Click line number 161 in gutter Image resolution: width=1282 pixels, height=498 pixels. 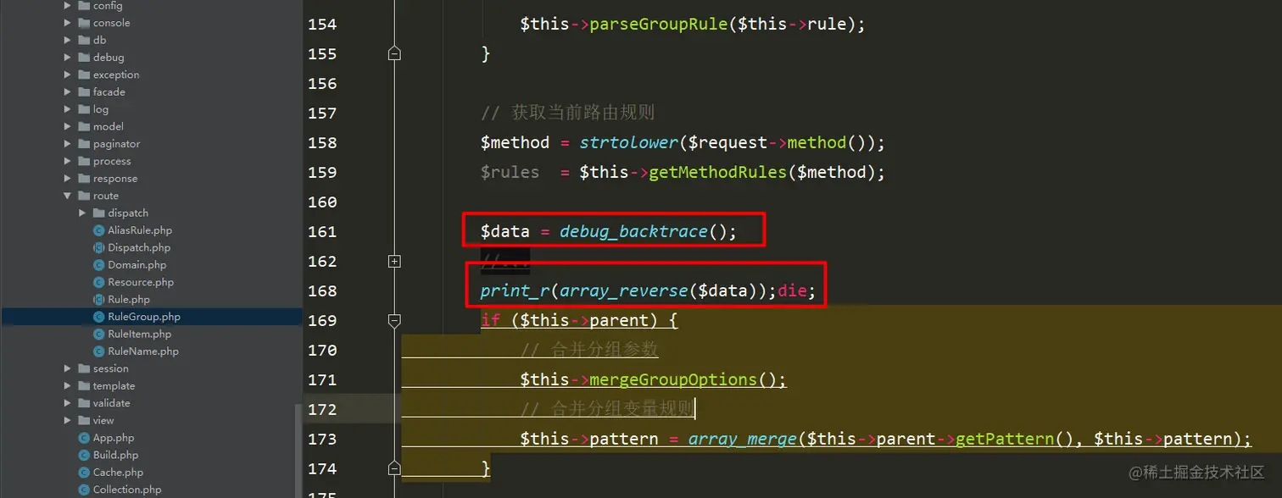pos(322,231)
